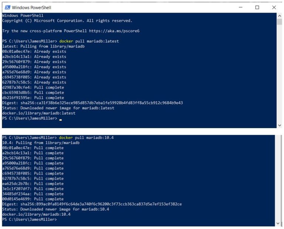Minimize the Windows PowerShell window

pos(240,7)
